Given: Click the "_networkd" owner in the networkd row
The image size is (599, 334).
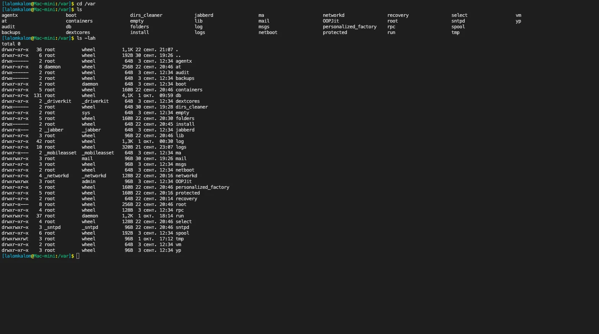Looking at the screenshot, I should (x=57, y=176).
